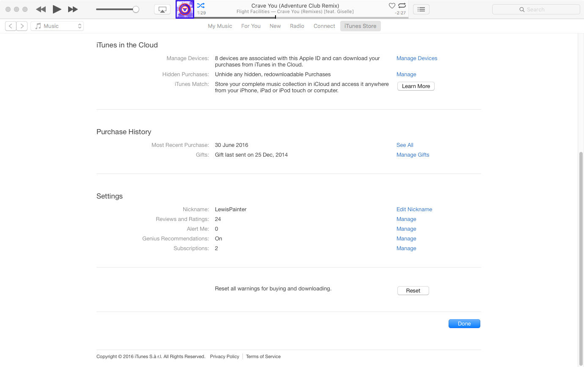Click 'Unhide any hidden, redownloadable Purchases'
The height and width of the screenshot is (367, 584).
click(273, 75)
